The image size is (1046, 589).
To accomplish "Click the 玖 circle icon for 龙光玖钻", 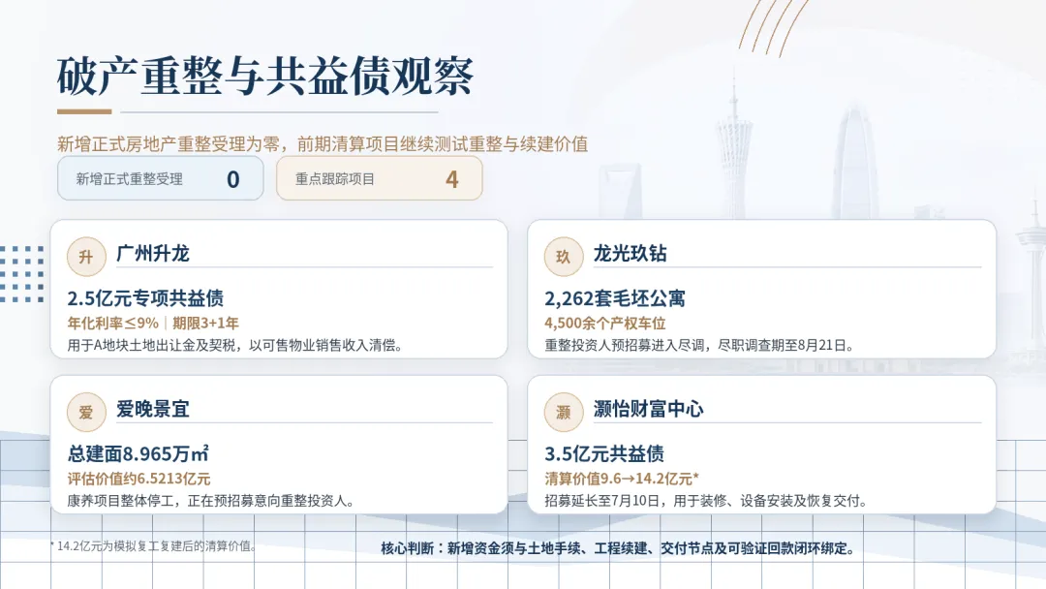I will pos(564,257).
